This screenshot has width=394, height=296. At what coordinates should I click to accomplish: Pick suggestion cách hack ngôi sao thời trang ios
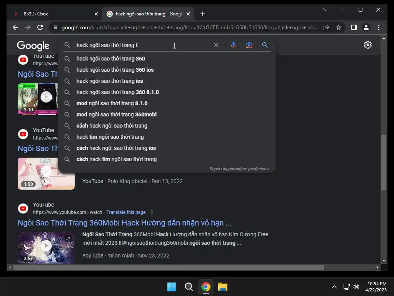coord(167,148)
